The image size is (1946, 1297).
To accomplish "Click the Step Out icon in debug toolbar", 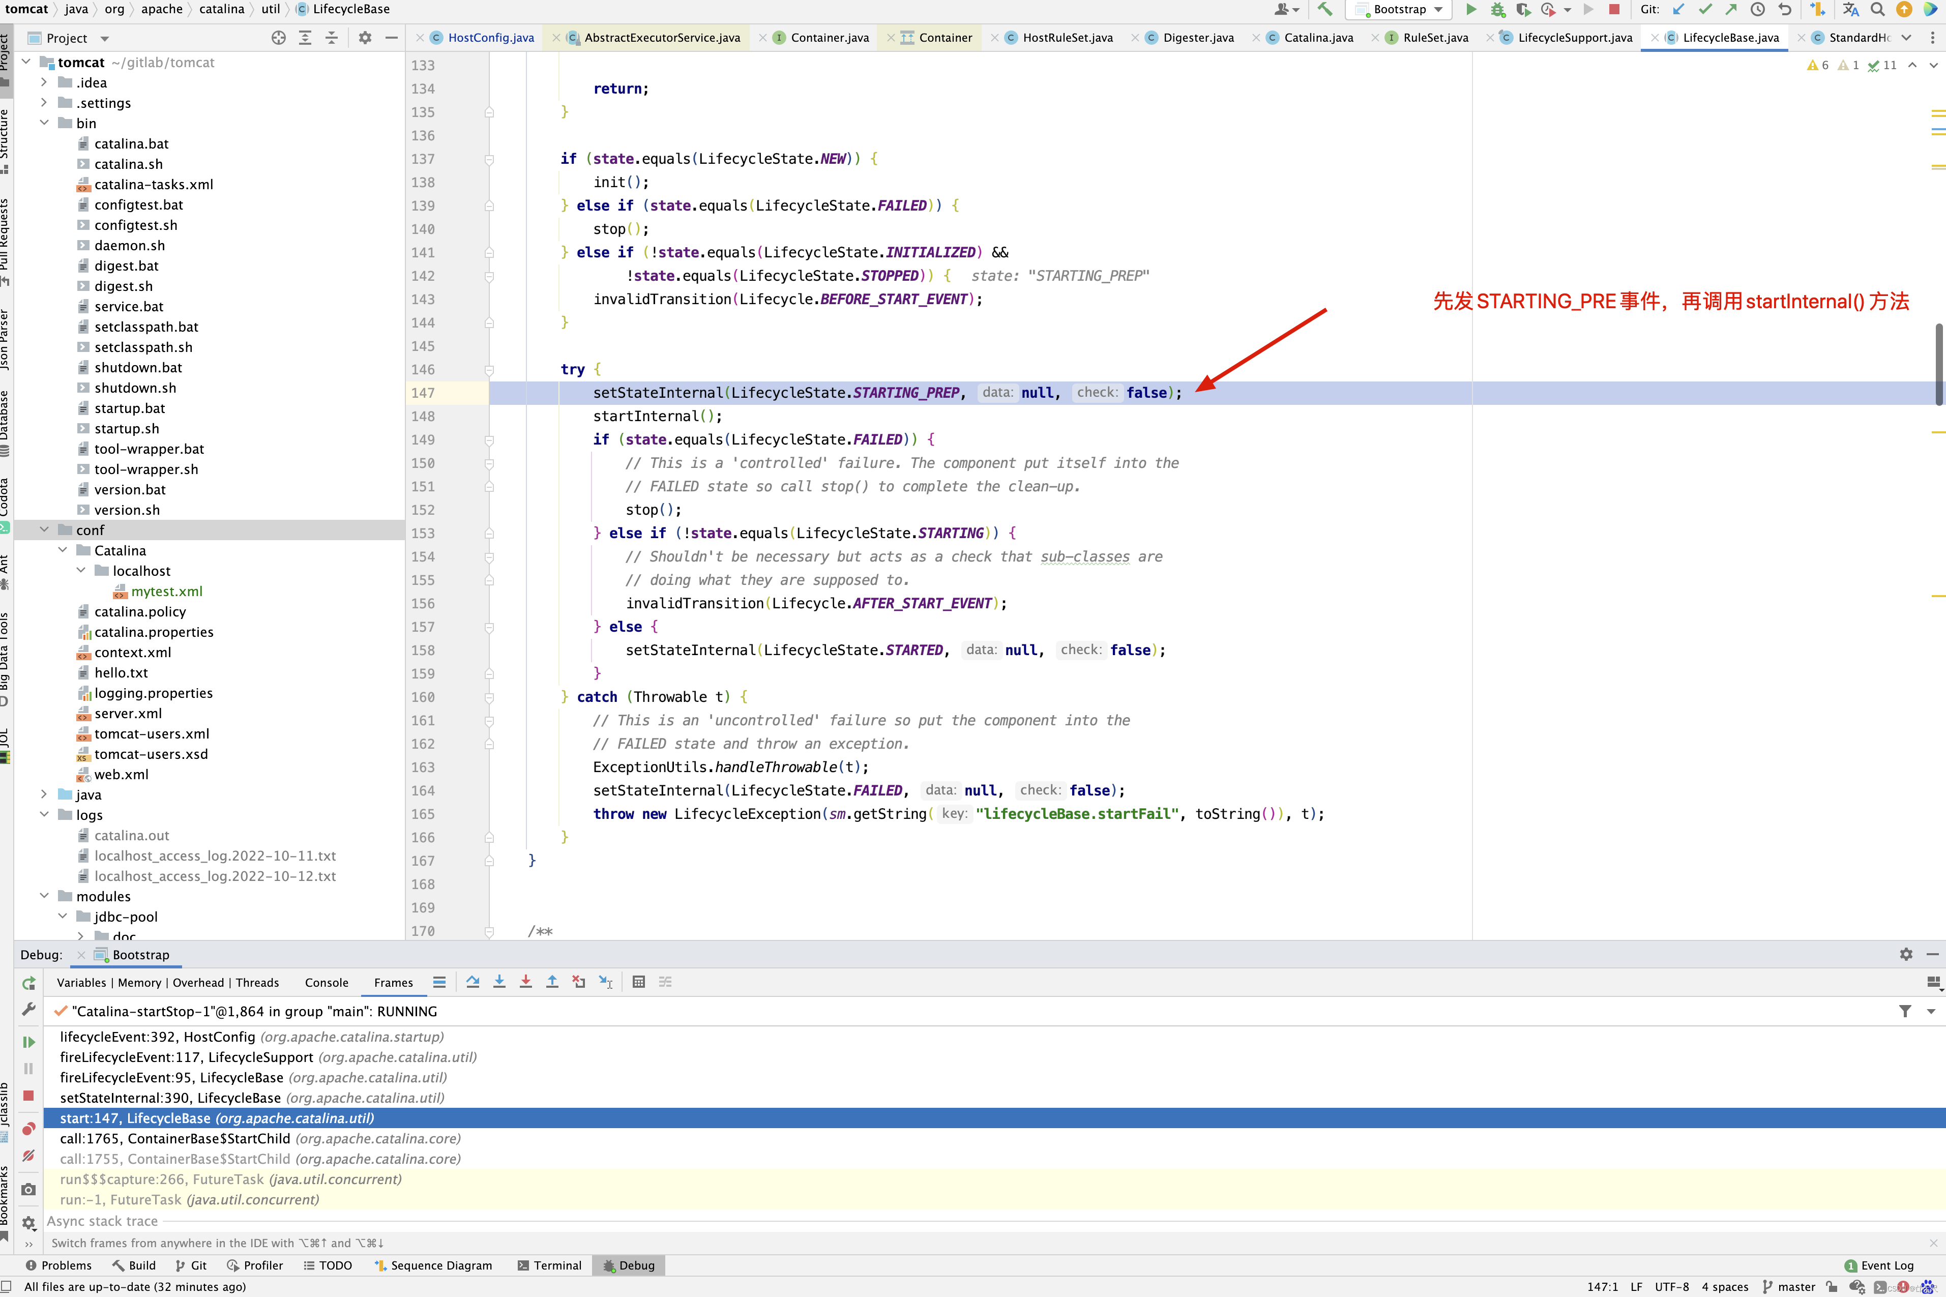I will 551,982.
